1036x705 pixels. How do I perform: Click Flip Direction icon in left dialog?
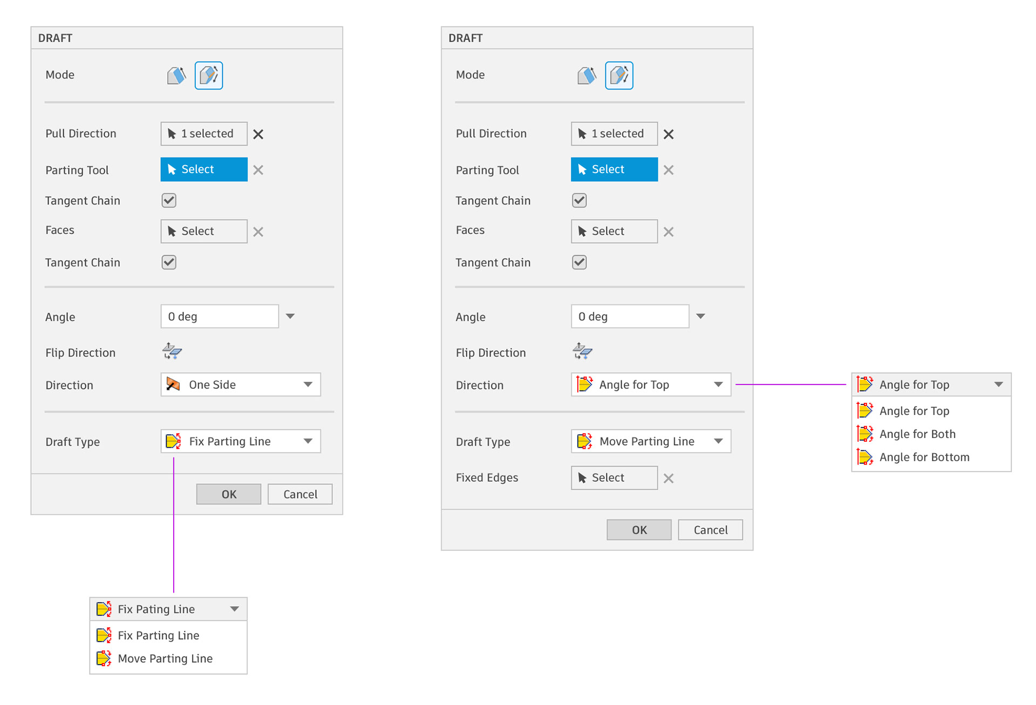point(172,352)
